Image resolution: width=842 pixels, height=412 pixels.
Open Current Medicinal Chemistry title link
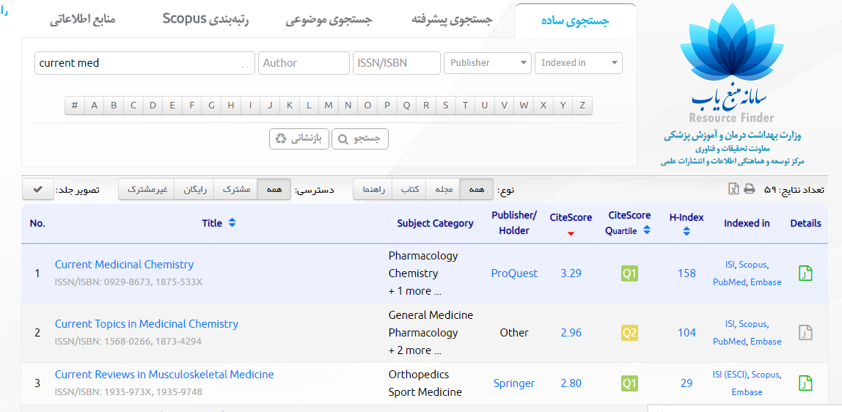tap(124, 265)
